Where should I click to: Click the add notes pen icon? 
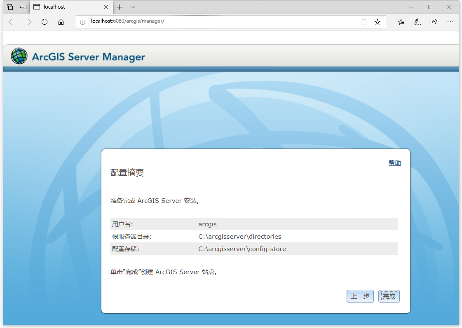click(x=417, y=22)
